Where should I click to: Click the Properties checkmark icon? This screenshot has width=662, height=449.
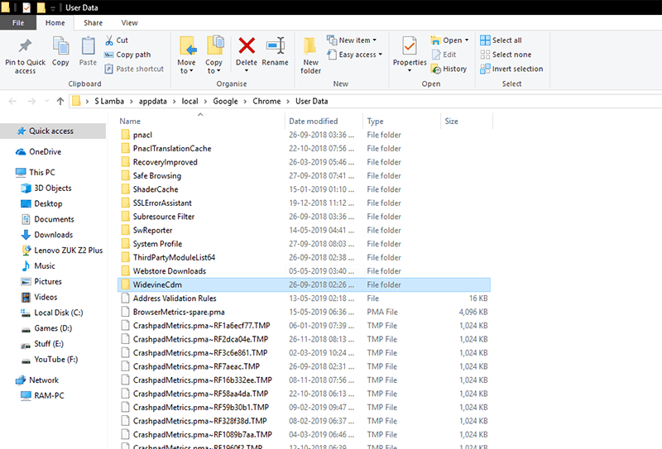[410, 45]
